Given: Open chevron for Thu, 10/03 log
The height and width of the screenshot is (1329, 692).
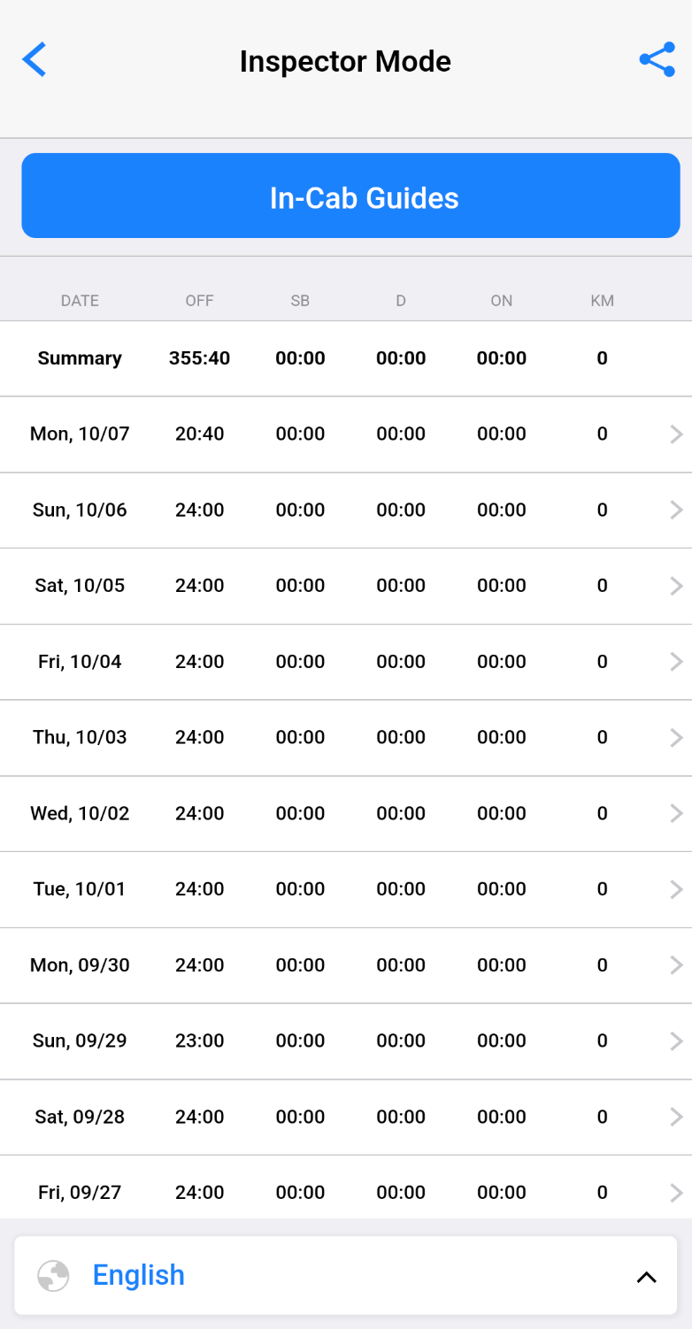Looking at the screenshot, I should pyautogui.click(x=676, y=737).
